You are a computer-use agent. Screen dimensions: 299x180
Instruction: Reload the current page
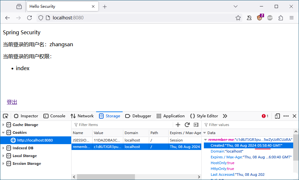coord(29,18)
